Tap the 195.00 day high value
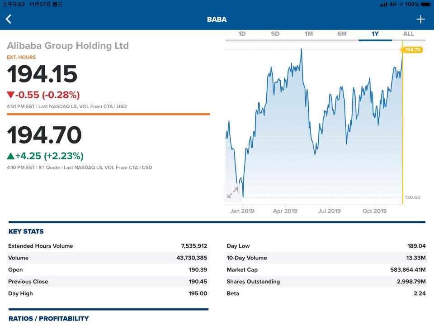 click(198, 293)
